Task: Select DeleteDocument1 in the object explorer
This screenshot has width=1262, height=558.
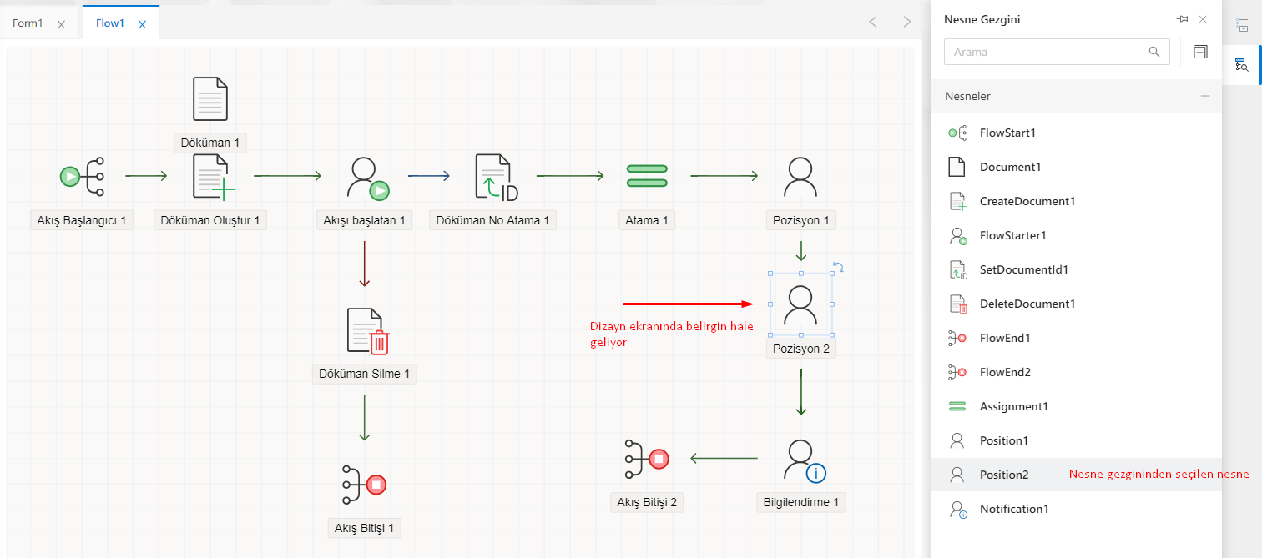Action: click(x=1027, y=304)
